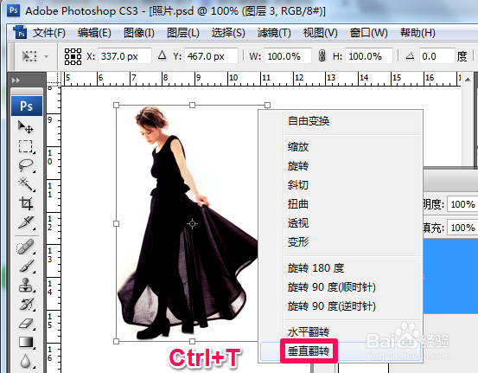This screenshot has width=478, height=373.
Task: Expand the toolbox with double-arrow icon
Action: click(x=16, y=80)
